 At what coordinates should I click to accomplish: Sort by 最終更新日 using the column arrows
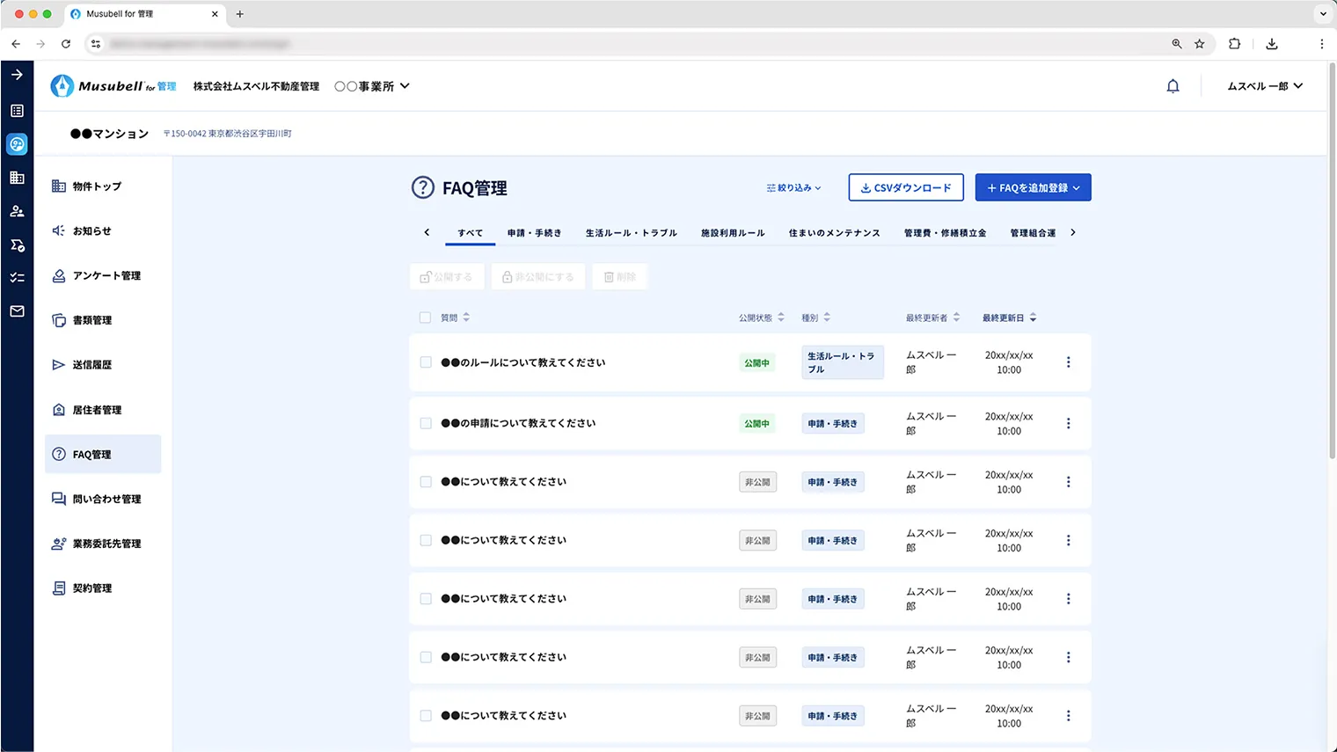pos(1034,318)
